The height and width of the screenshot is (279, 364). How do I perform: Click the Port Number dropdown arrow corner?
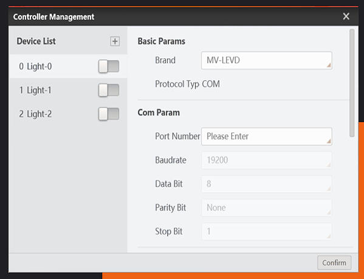[x=329, y=141]
